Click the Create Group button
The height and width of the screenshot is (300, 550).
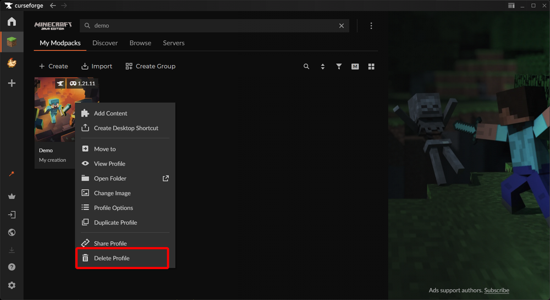point(151,66)
